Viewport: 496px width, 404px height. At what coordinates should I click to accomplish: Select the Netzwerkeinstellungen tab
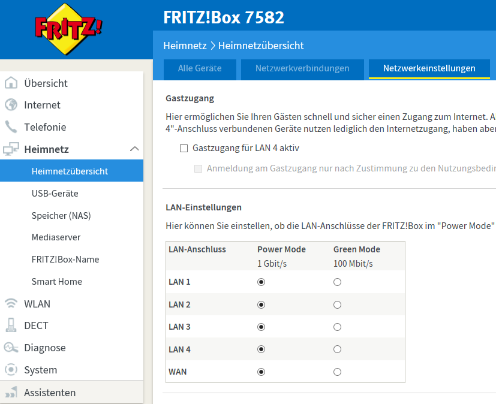pos(429,68)
